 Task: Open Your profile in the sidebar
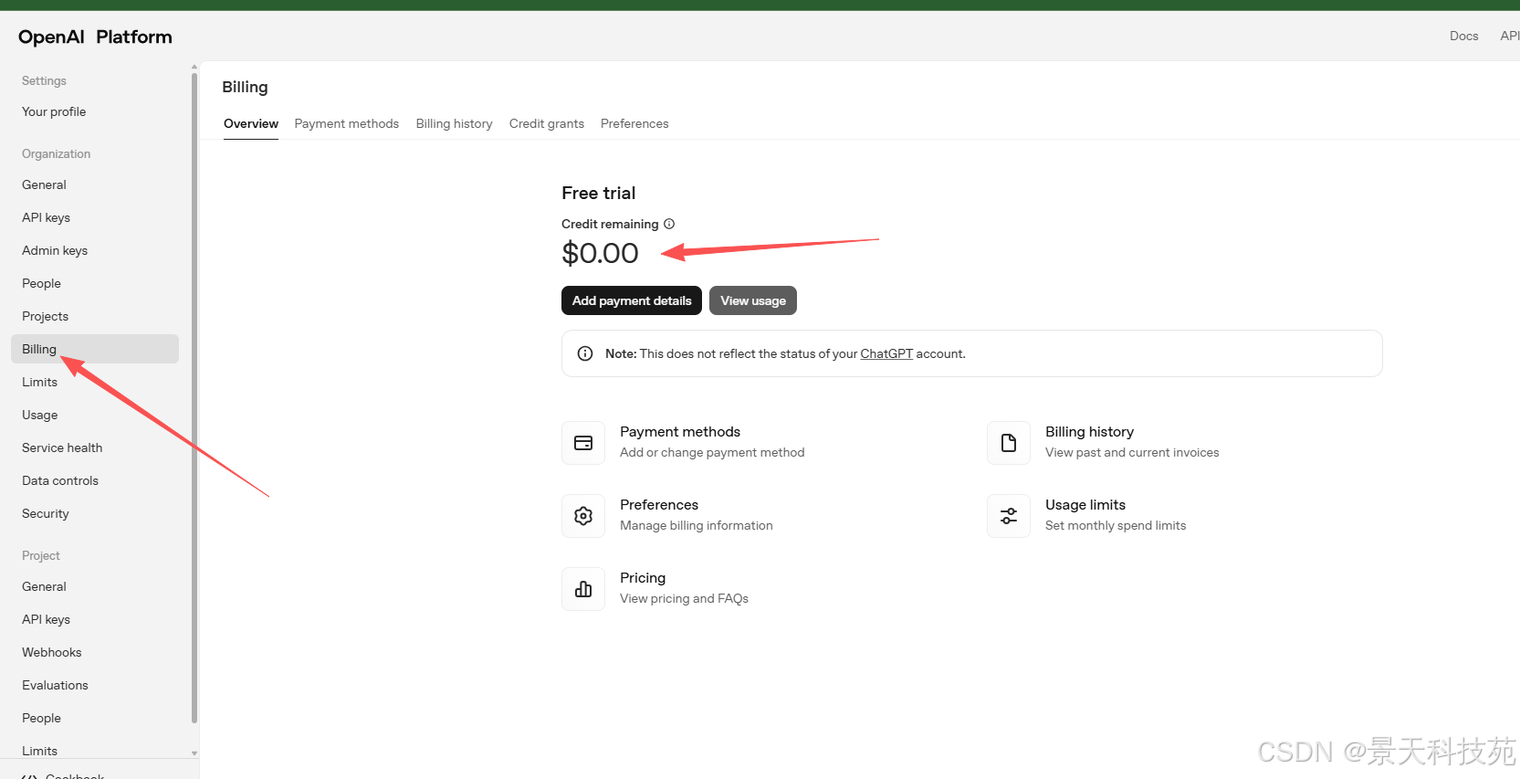point(95,111)
